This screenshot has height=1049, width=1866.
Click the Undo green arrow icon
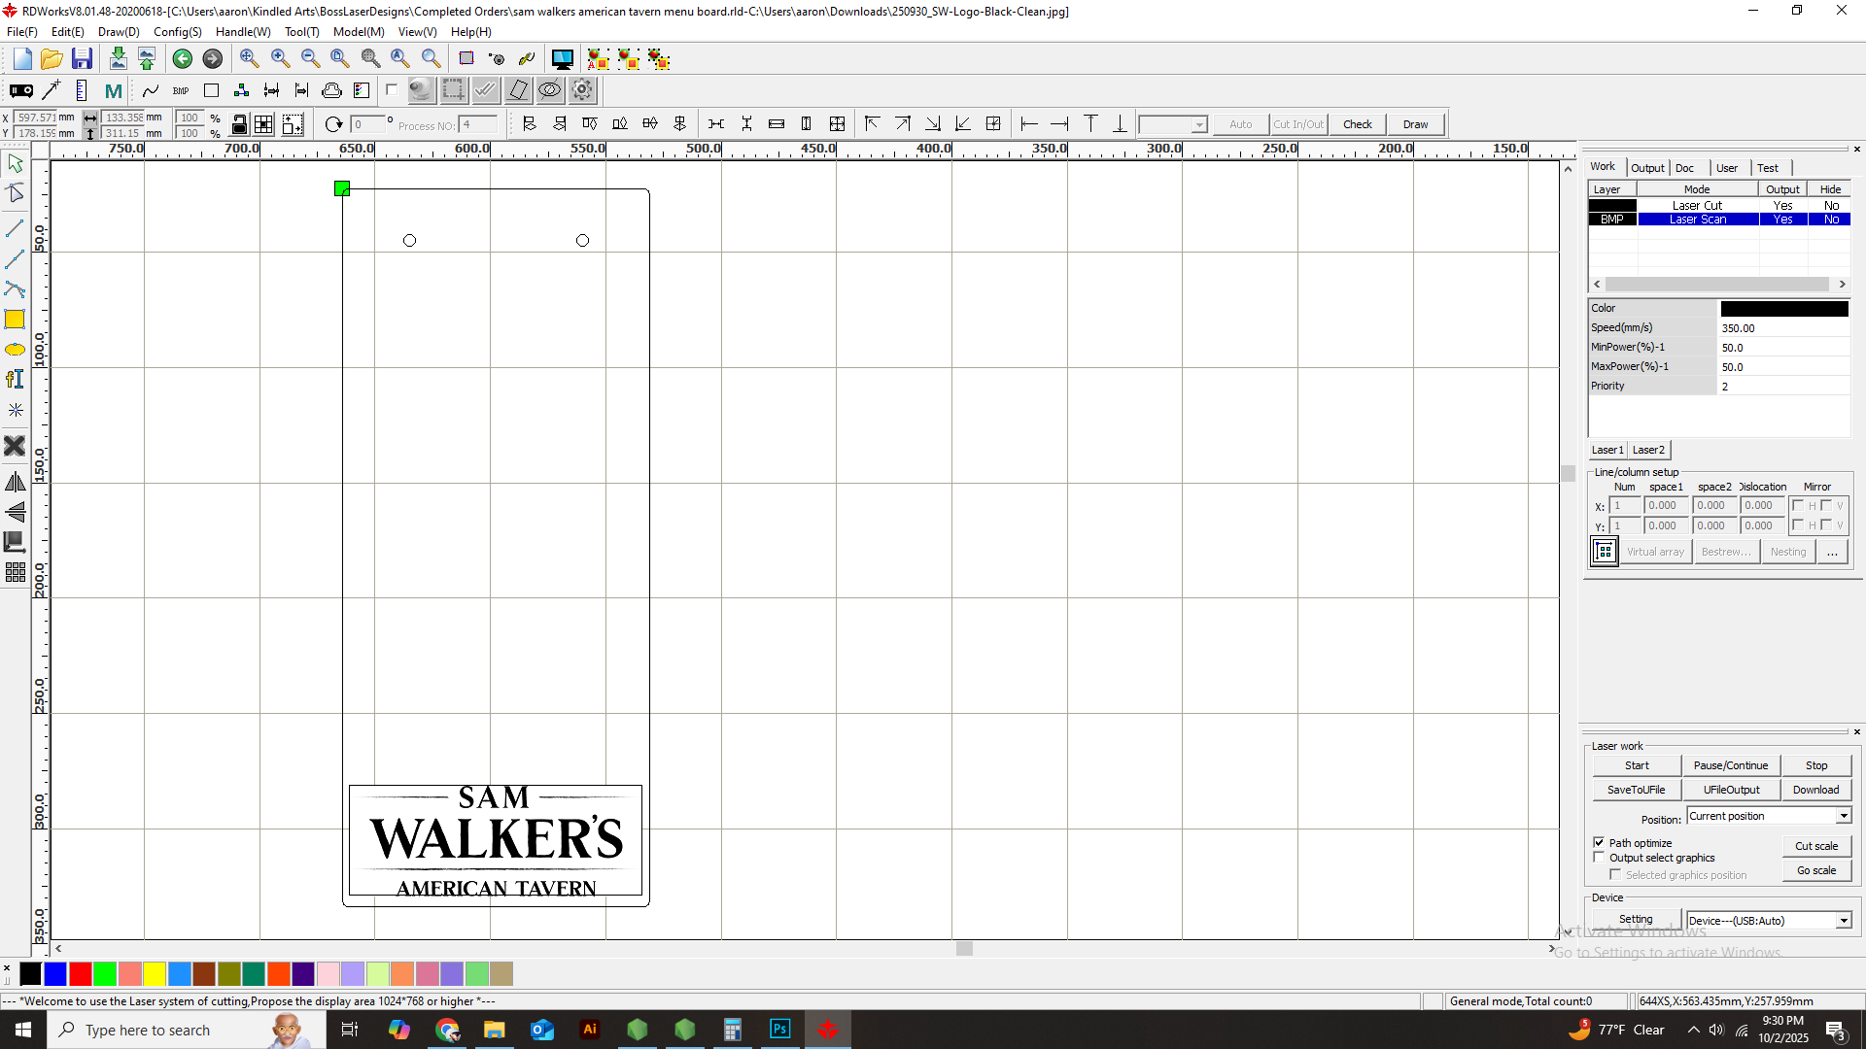[x=182, y=59]
